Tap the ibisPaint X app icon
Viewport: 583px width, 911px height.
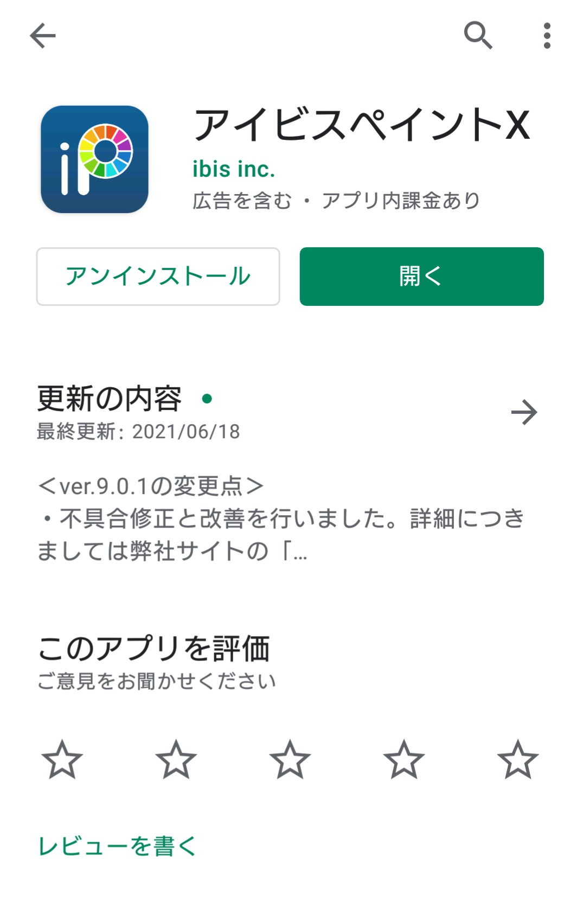(94, 159)
